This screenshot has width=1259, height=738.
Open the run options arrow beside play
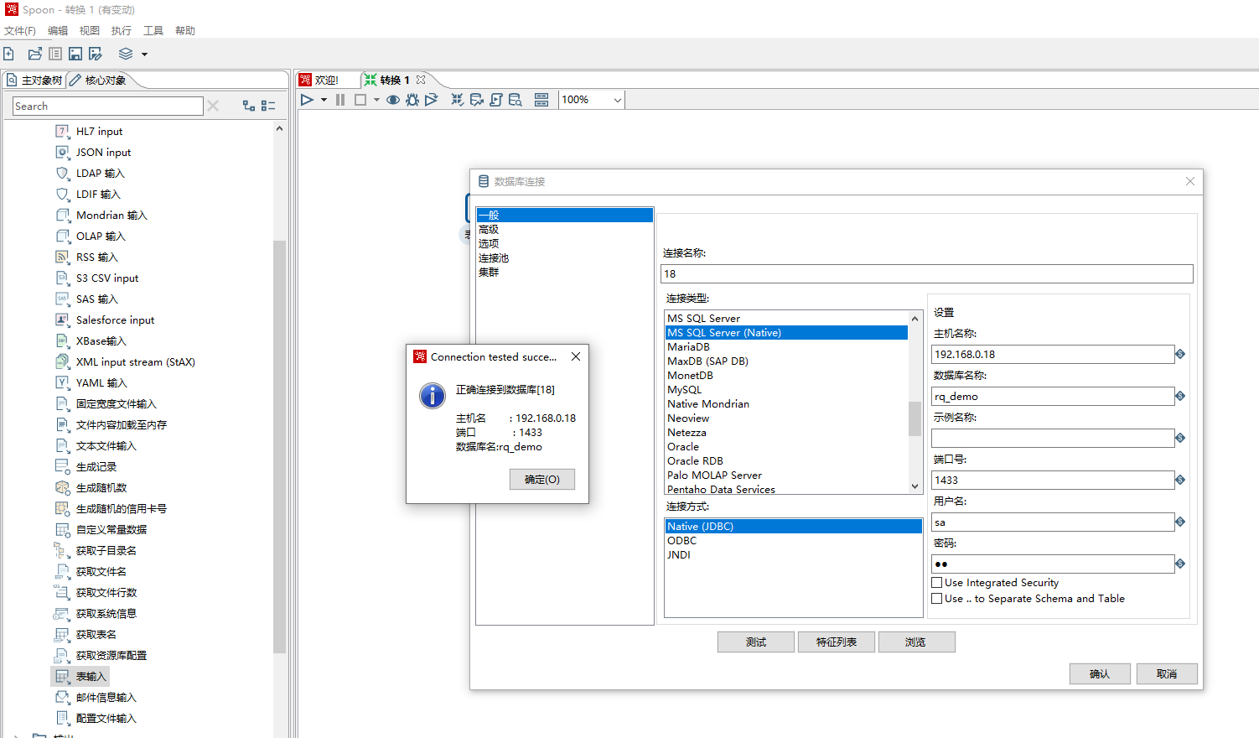(324, 99)
